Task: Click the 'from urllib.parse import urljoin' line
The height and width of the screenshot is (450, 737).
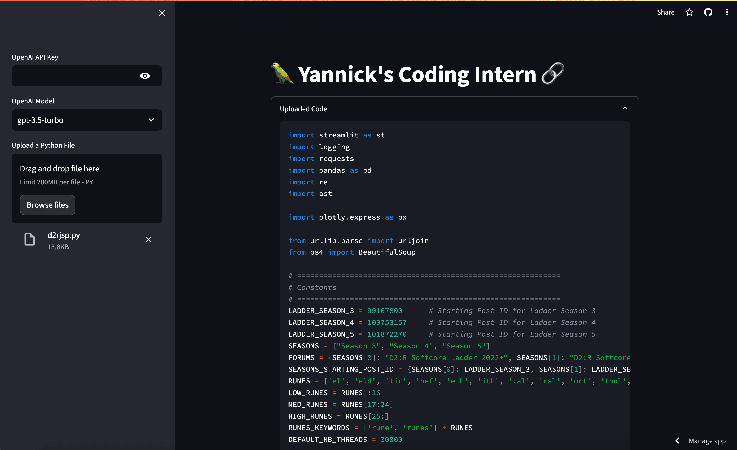Action: point(358,240)
